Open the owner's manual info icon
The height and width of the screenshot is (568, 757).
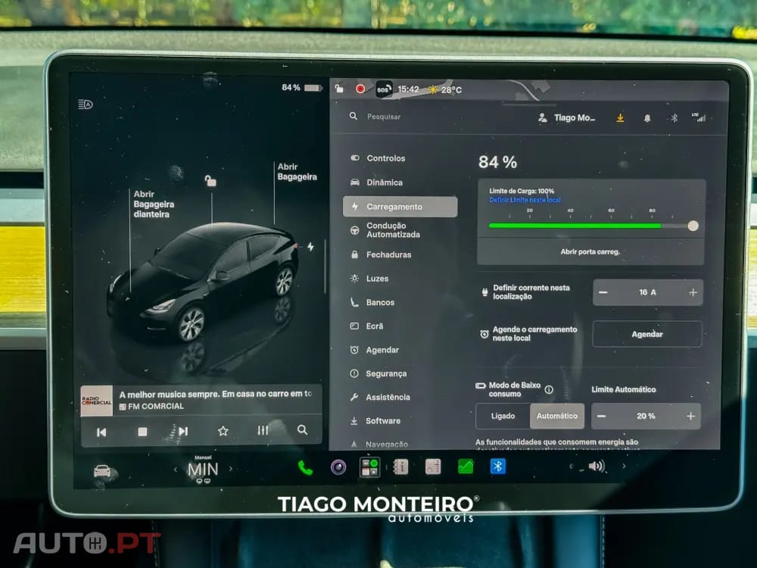tap(400, 467)
